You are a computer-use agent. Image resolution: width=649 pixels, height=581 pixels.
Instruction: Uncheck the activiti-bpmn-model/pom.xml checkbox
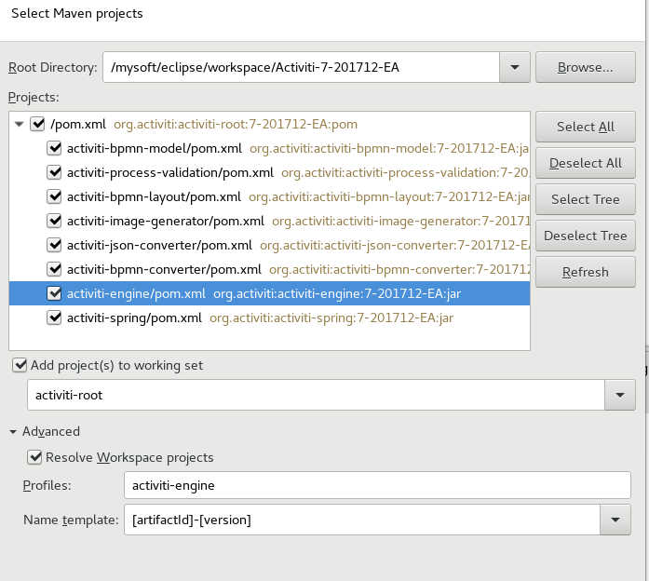[54, 148]
